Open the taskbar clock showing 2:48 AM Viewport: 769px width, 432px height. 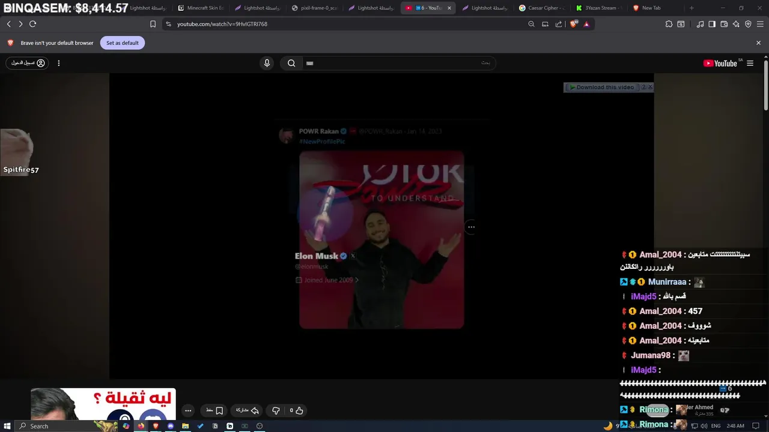click(735, 426)
